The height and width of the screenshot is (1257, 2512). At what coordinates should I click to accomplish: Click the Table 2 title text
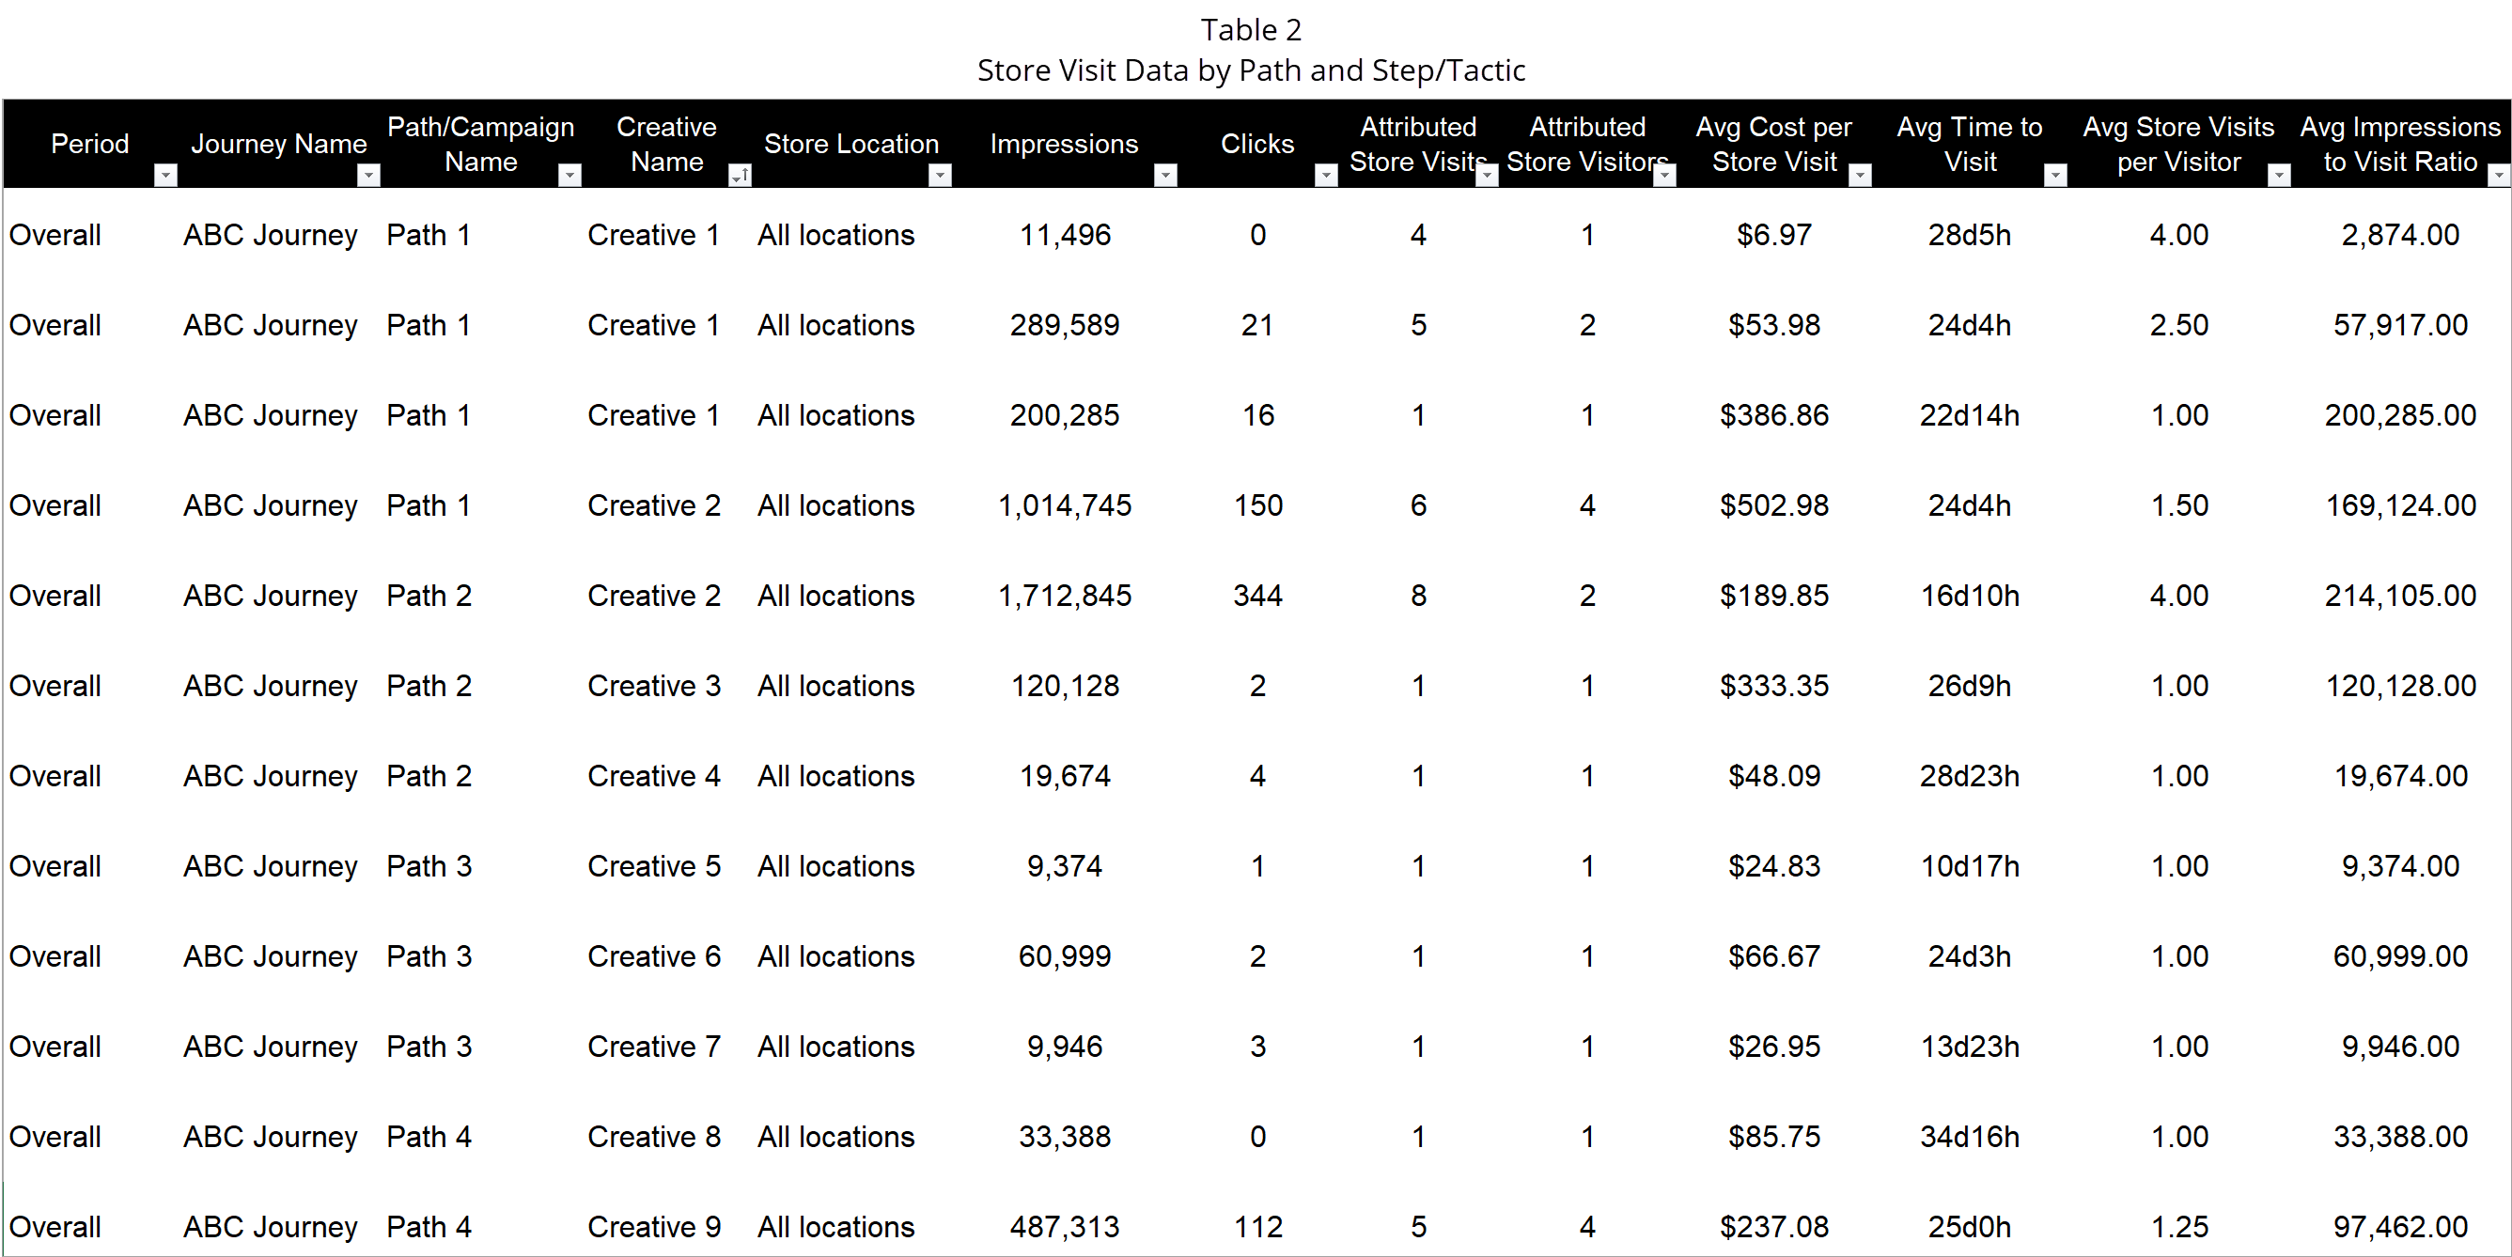pos(1250,30)
